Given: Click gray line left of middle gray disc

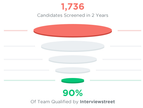Looking at the screenshot, I should pyautogui.click(x=23, y=59).
